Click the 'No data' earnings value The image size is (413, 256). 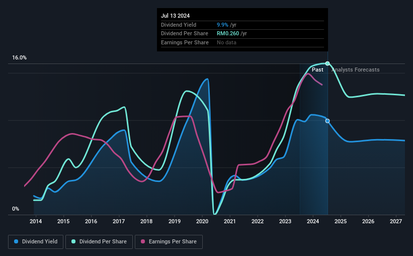[x=226, y=42]
